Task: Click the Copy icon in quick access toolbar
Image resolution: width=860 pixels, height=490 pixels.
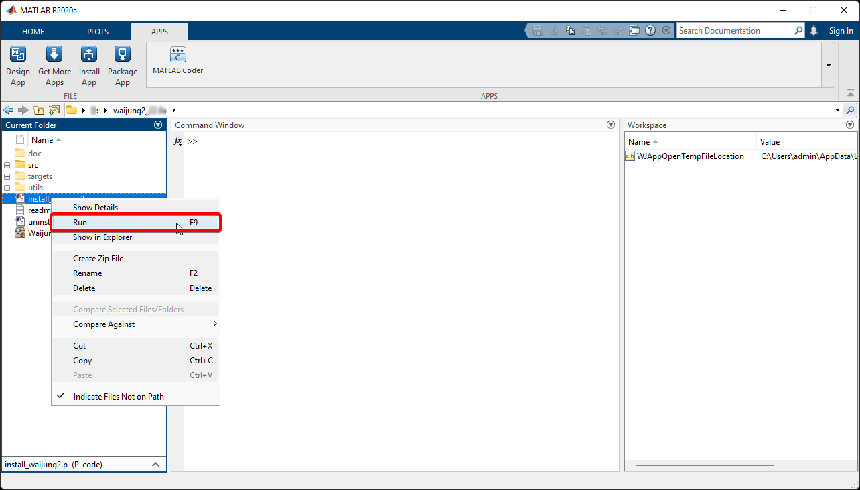Action: 570,31
